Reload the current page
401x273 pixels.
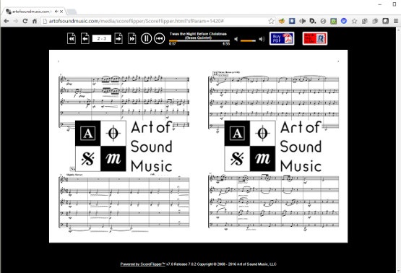coord(25,21)
